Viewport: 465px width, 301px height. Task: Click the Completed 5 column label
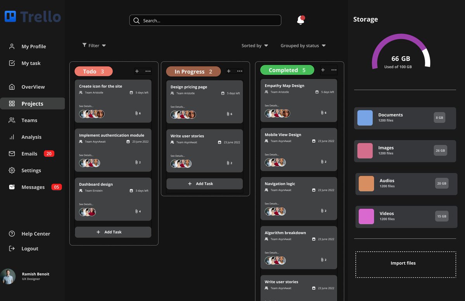(287, 70)
